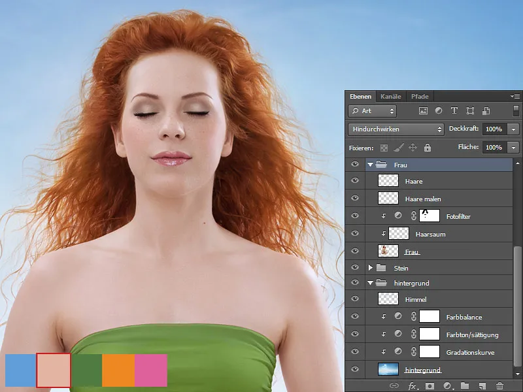Open the Hindurchwirken blend mode dropdown

coord(396,129)
